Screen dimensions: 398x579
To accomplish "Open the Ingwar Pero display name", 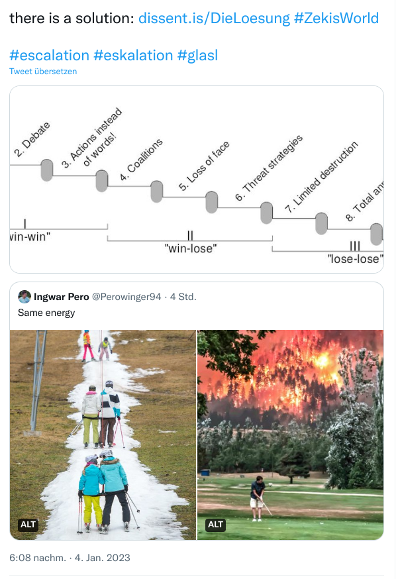I will [63, 297].
